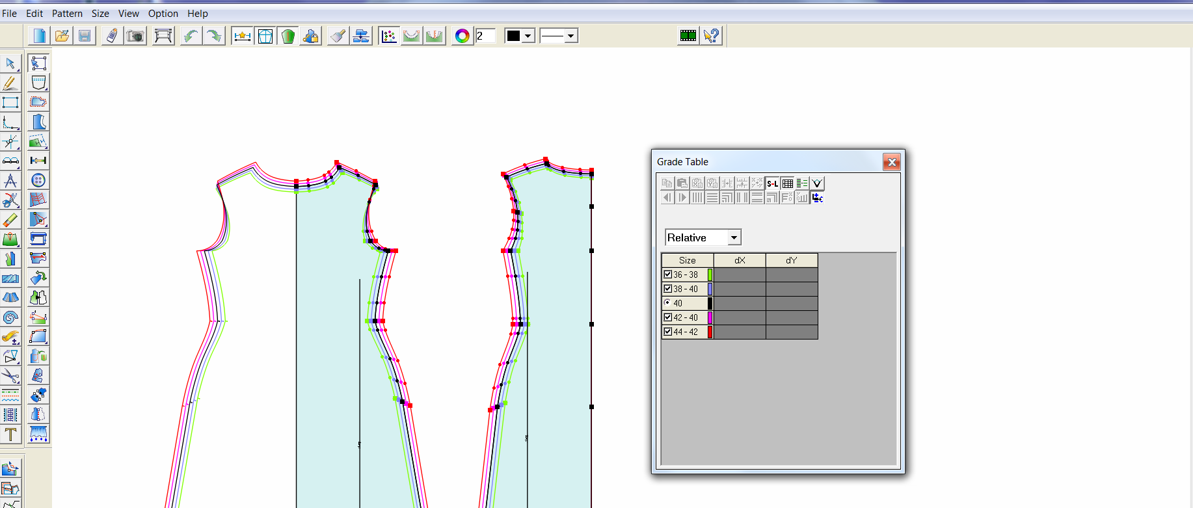Select the rectangle tool in the left toolbox
This screenshot has width=1193, height=508.
coord(10,102)
